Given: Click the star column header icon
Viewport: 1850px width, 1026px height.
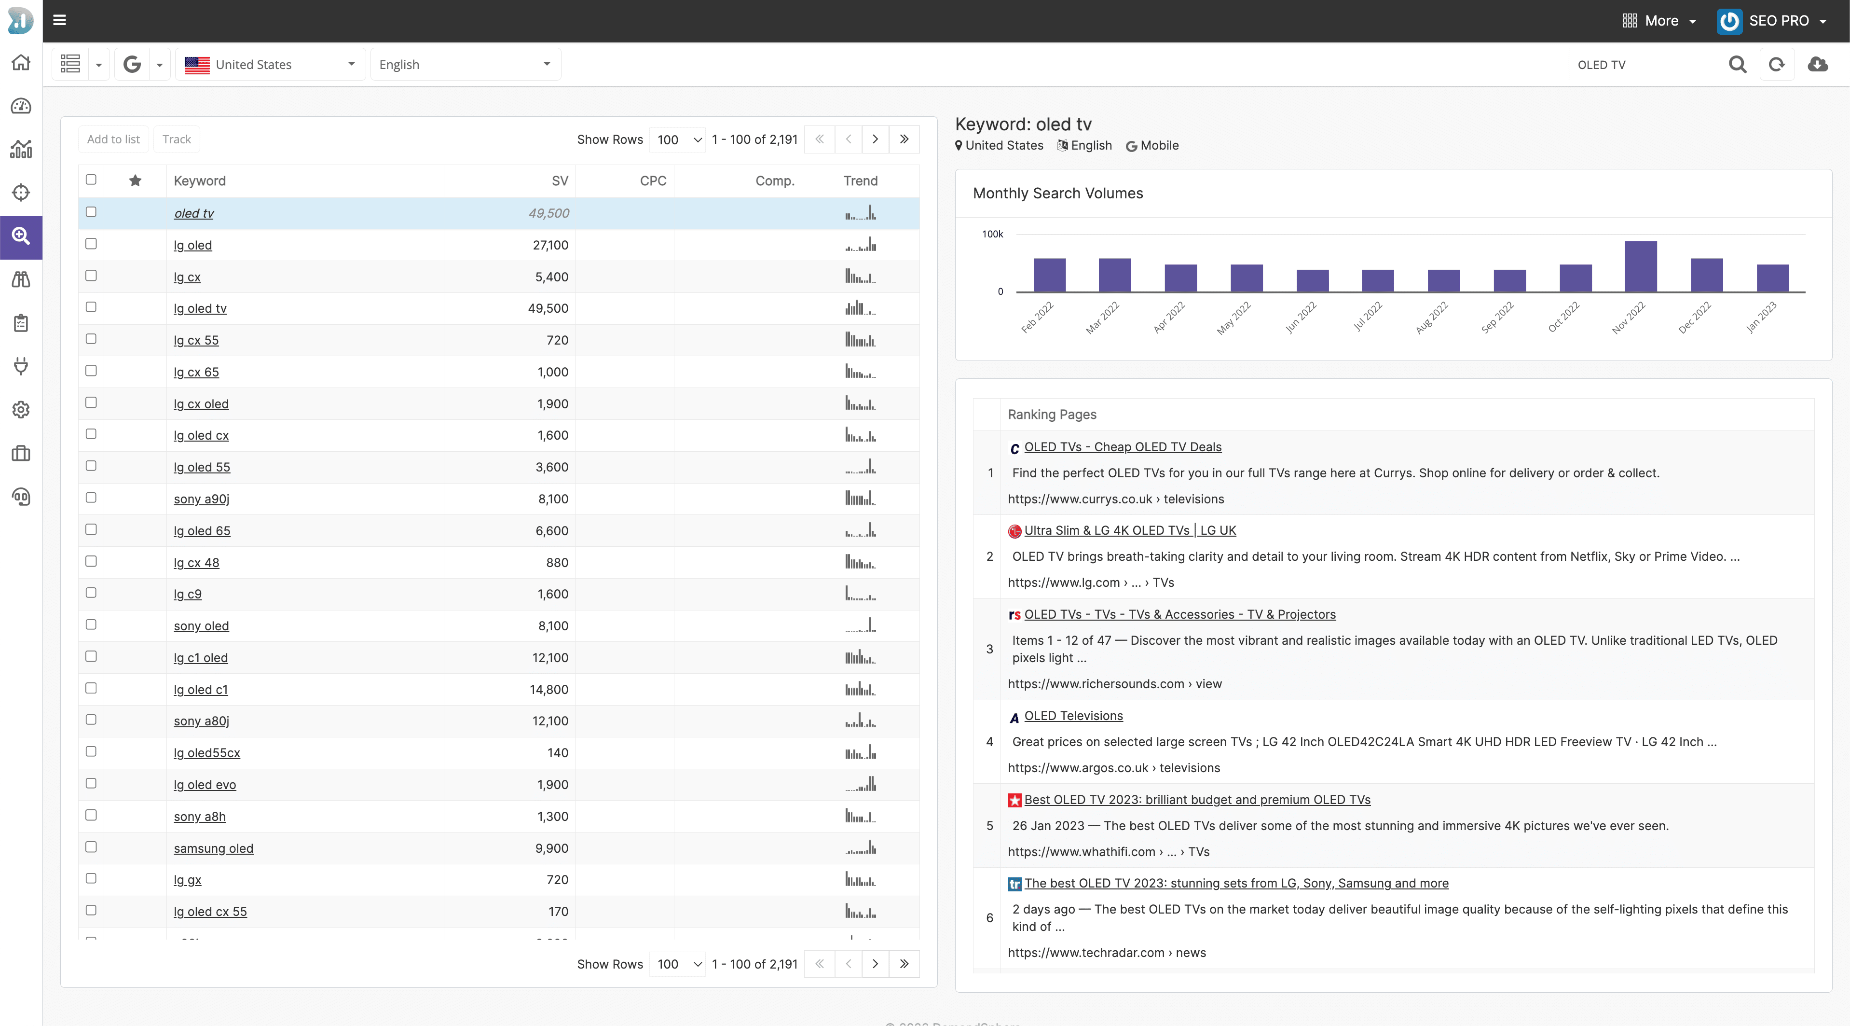Looking at the screenshot, I should [135, 180].
